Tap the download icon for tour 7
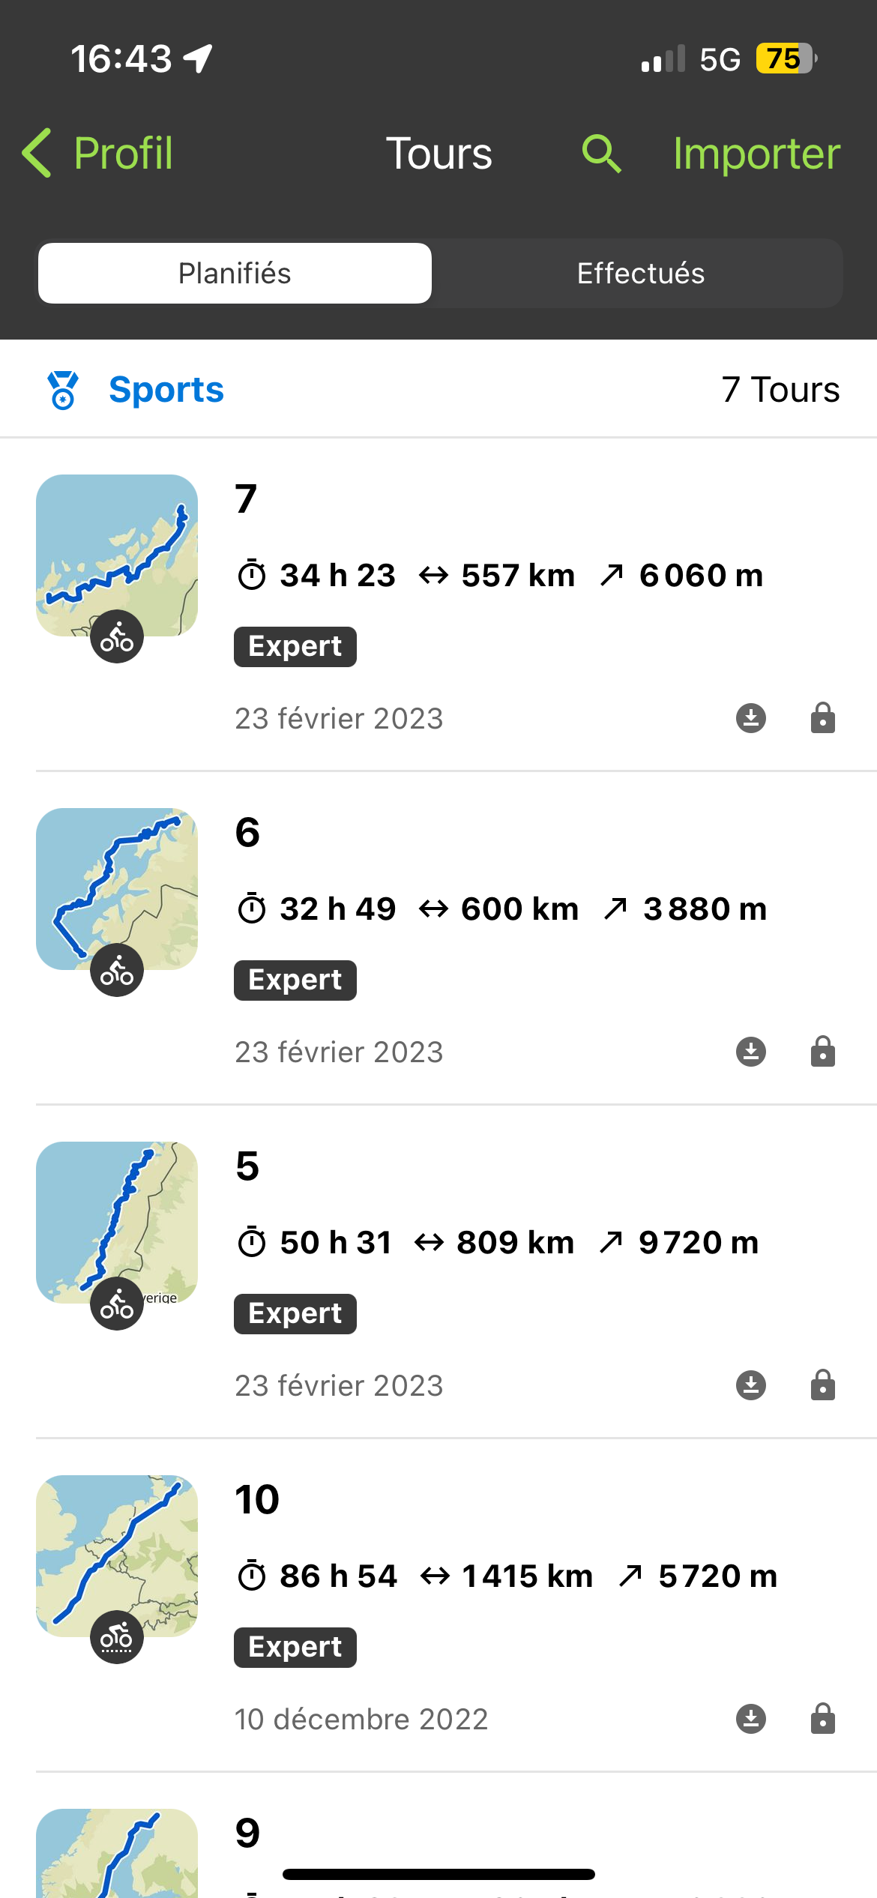This screenshot has width=877, height=1898. [751, 718]
